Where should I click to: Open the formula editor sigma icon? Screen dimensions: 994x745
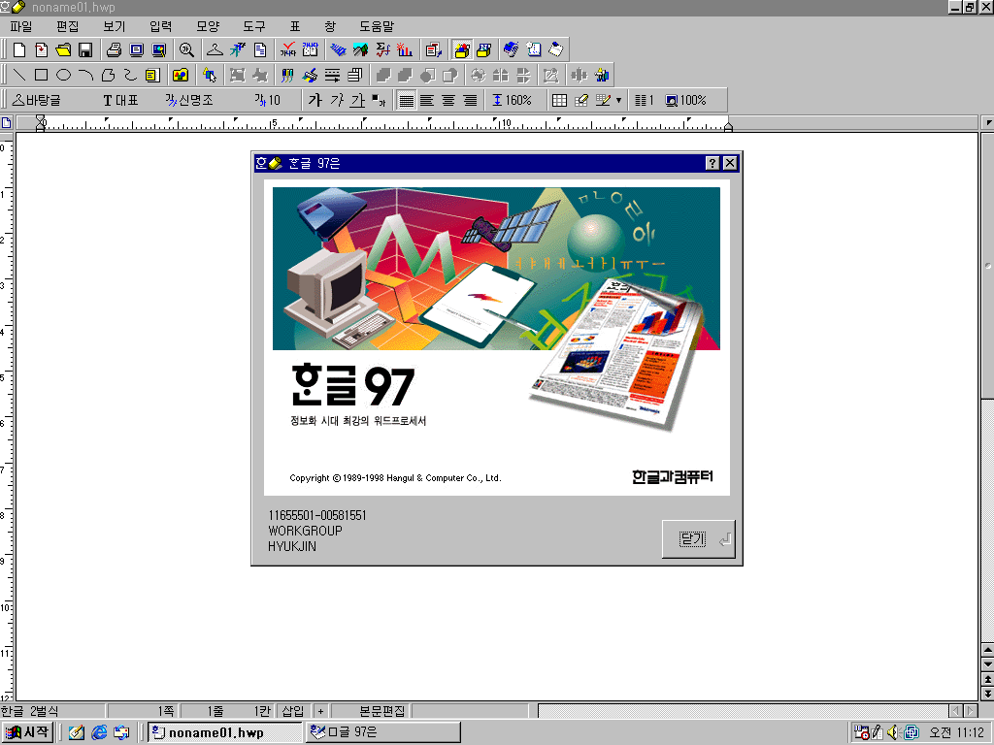tap(382, 50)
